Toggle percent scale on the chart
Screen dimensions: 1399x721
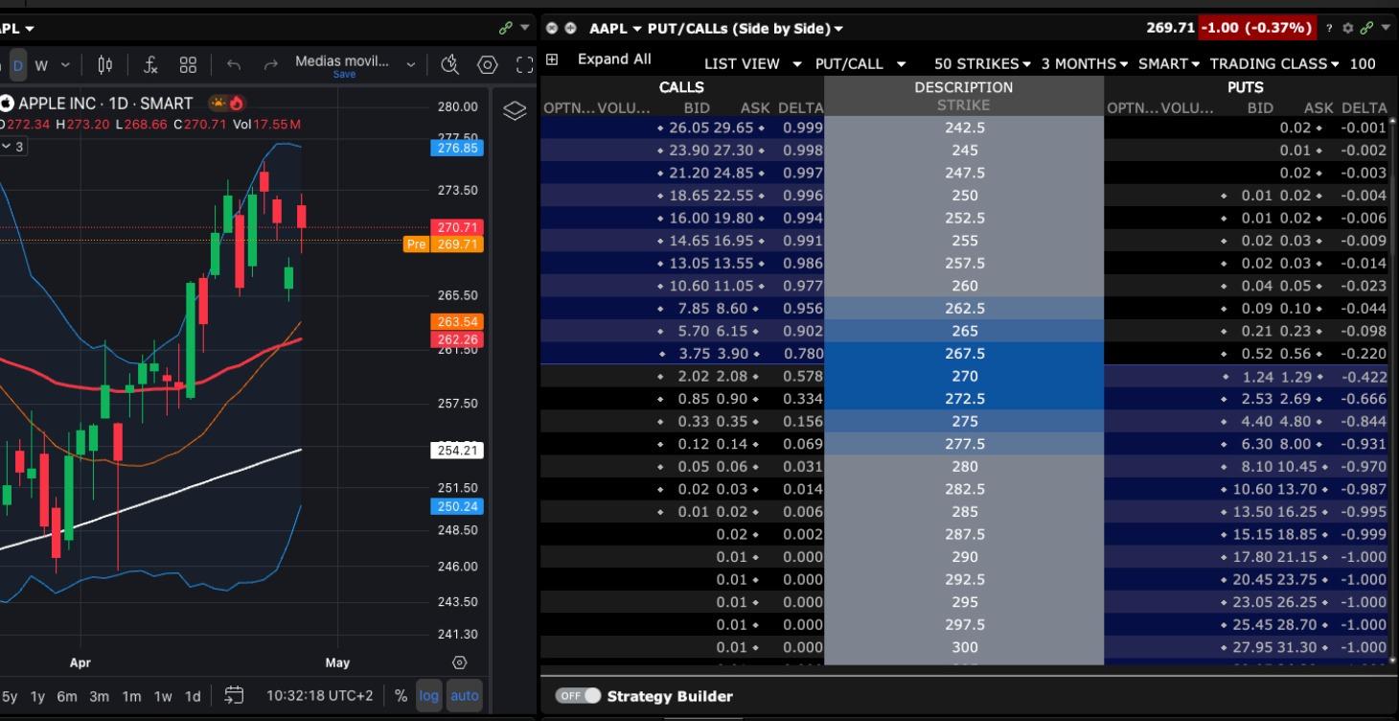point(401,696)
